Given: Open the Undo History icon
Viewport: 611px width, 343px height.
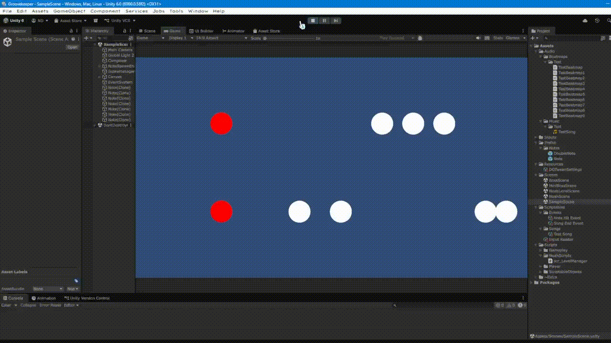Looking at the screenshot, I should point(597,21).
